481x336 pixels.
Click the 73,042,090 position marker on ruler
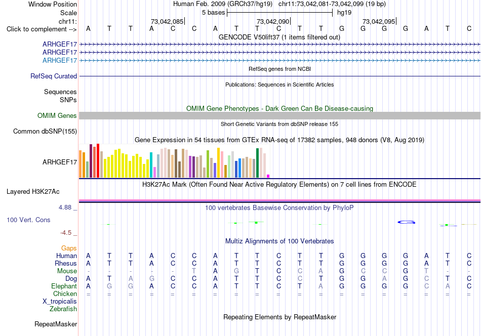pos(273,21)
